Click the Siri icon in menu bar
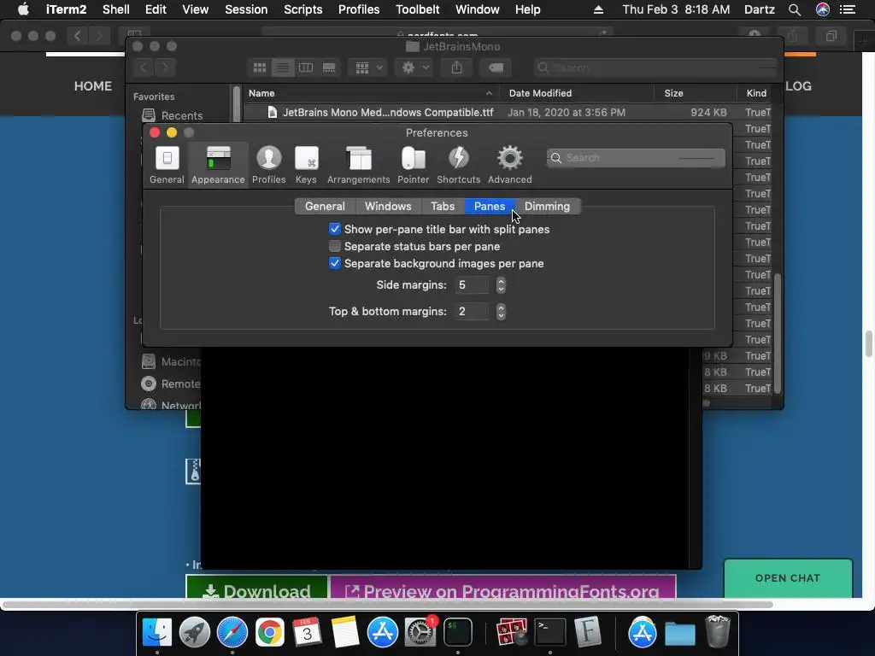The image size is (875, 656). pos(823,9)
